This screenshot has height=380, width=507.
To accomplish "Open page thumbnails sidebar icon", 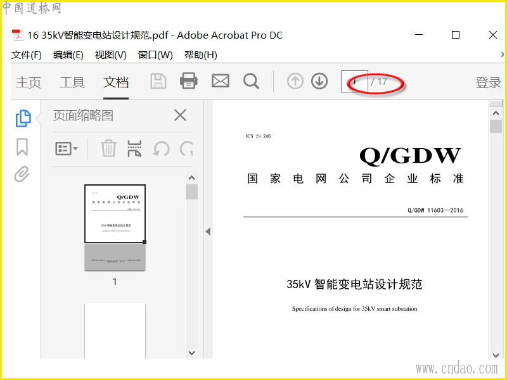I will pos(23,118).
